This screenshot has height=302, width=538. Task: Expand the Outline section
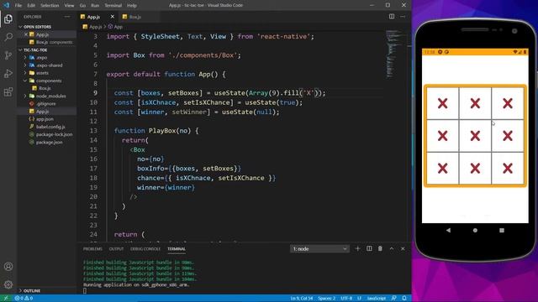click(x=32, y=291)
